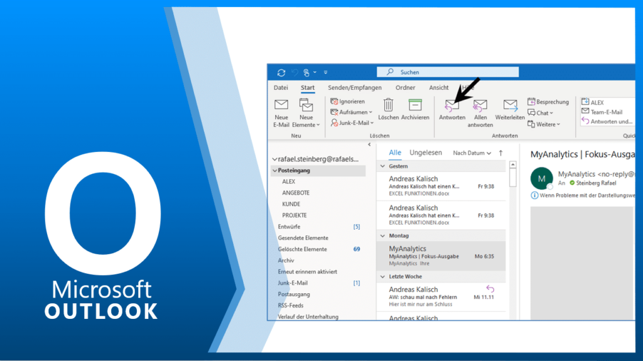Open the PROJEKTE subfolder

[294, 215]
